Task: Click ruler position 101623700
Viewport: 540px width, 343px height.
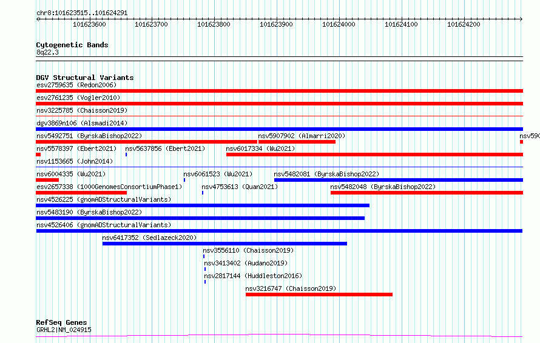Action: point(151,24)
